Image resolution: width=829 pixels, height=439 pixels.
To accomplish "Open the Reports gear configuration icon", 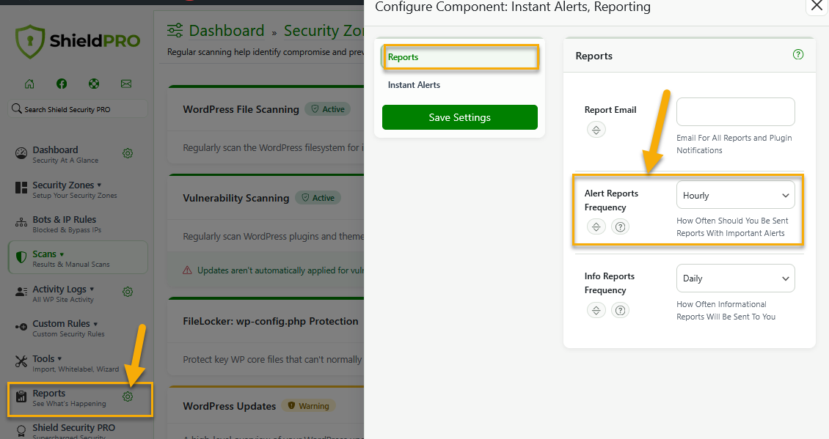I will point(128,396).
